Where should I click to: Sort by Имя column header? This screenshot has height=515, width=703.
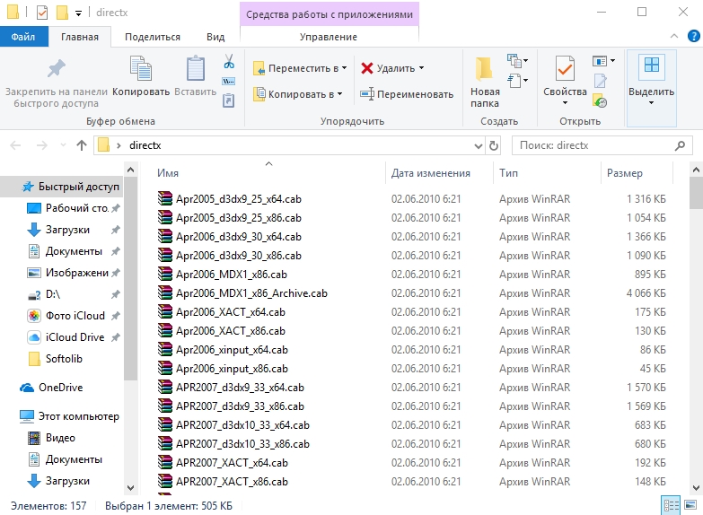click(x=168, y=173)
